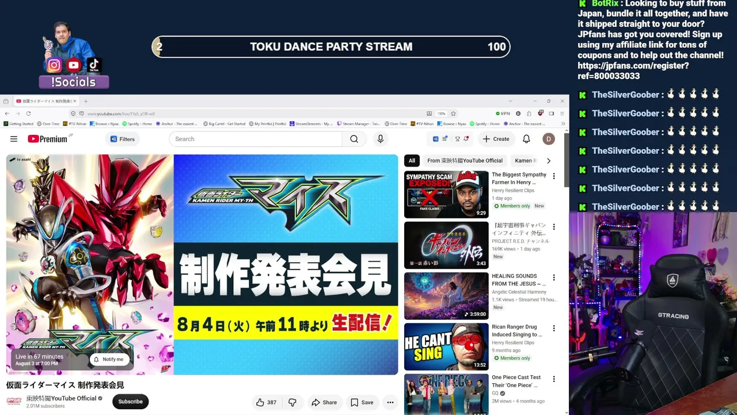Open options for the Rican Ranger video
This screenshot has height=415, width=737.
click(554, 328)
